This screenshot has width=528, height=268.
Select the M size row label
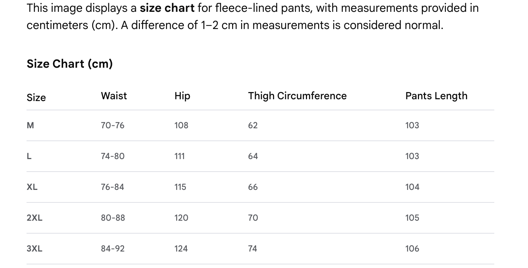(30, 125)
